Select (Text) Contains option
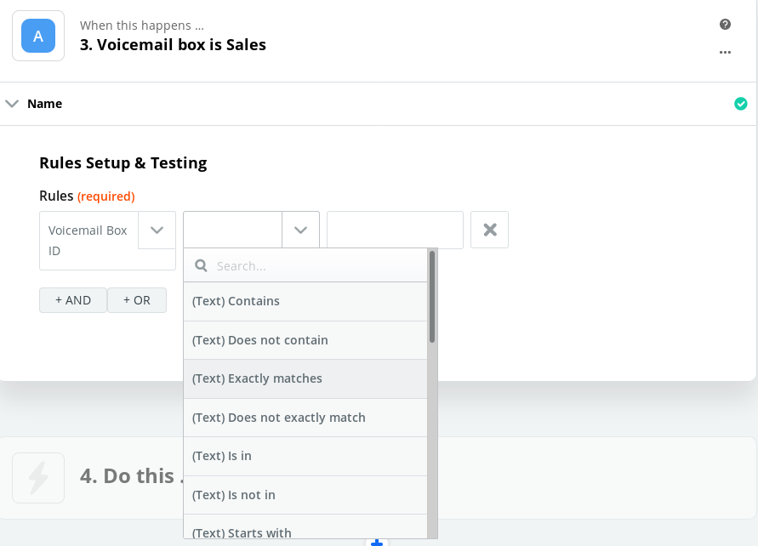The height and width of the screenshot is (546, 758). point(305,302)
